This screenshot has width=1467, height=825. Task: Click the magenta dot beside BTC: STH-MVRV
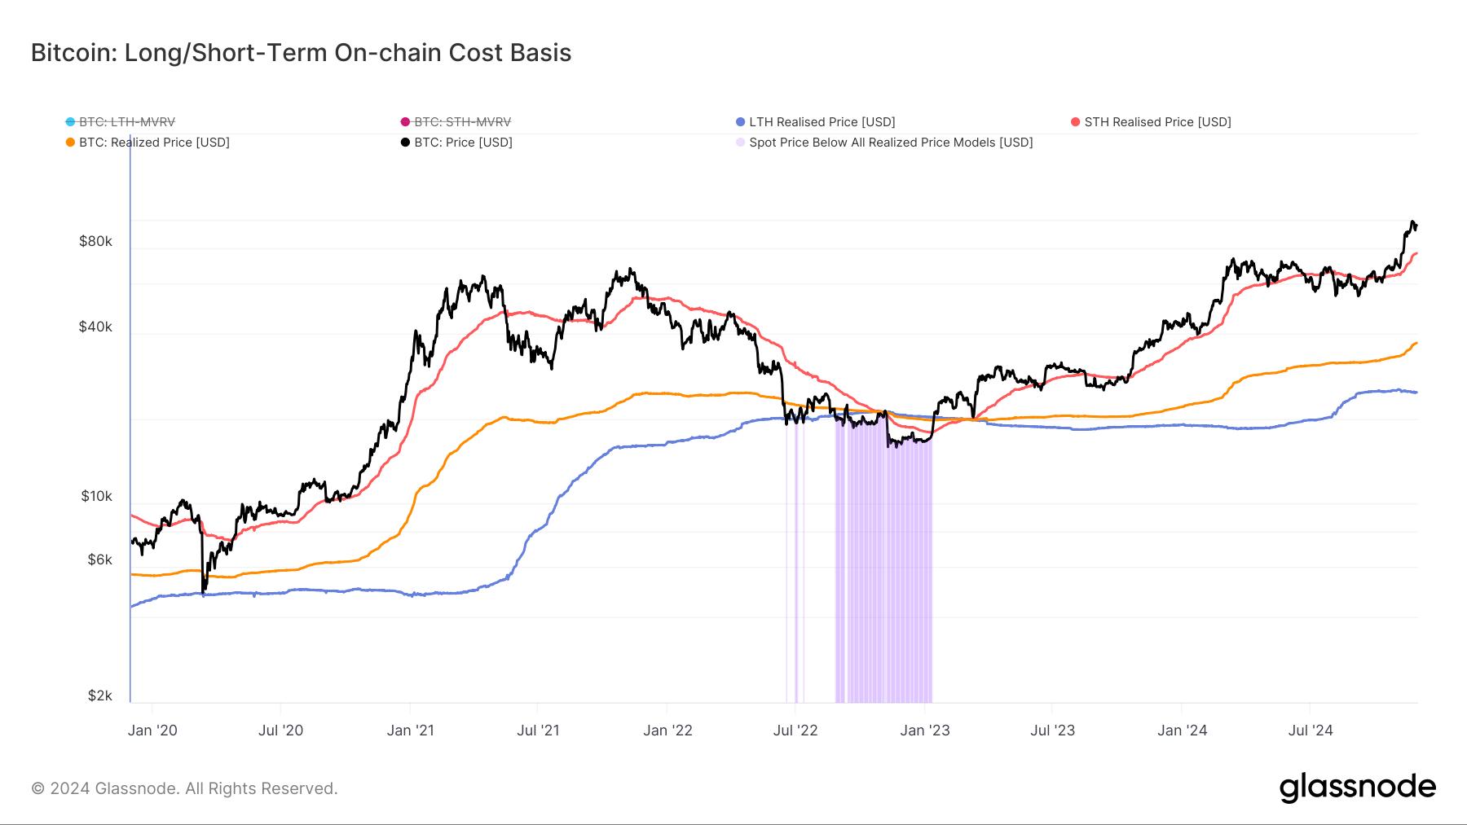tap(405, 122)
